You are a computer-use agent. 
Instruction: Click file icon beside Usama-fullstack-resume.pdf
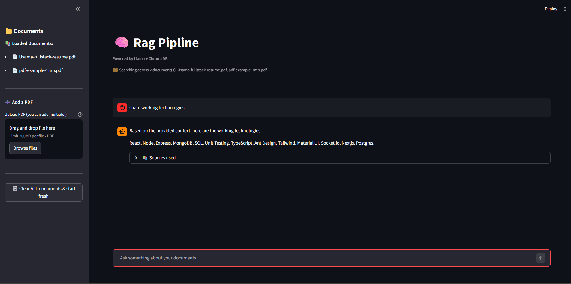point(15,57)
